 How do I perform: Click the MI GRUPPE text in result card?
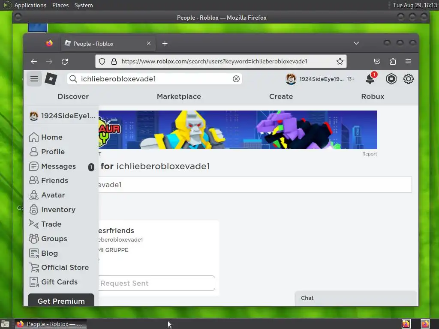pyautogui.click(x=113, y=250)
